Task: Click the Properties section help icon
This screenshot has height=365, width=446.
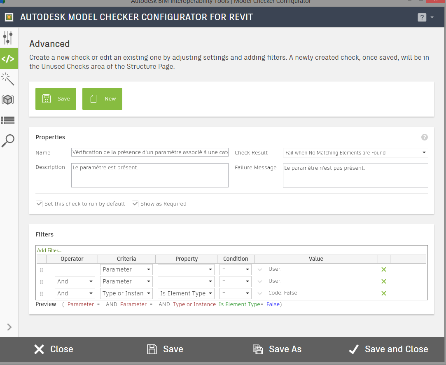Action: (x=425, y=137)
